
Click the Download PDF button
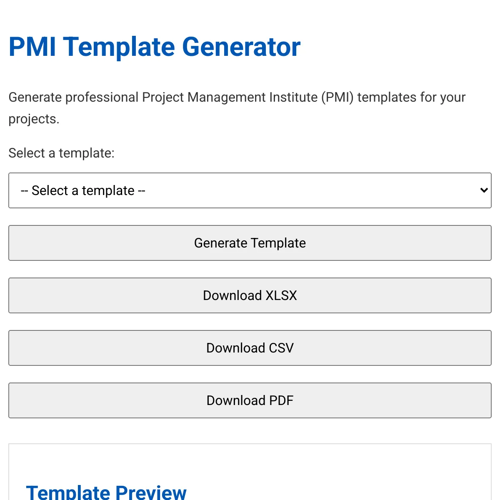250,400
